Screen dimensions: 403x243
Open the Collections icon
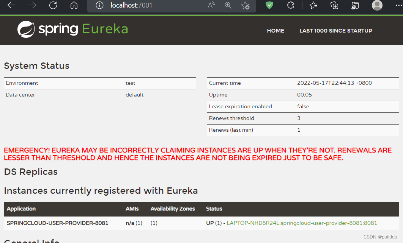point(334,5)
